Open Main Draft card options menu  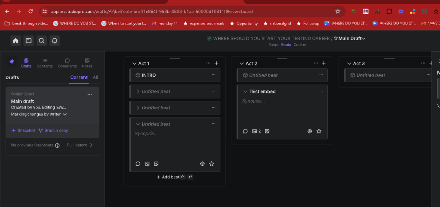pyautogui.click(x=90, y=95)
